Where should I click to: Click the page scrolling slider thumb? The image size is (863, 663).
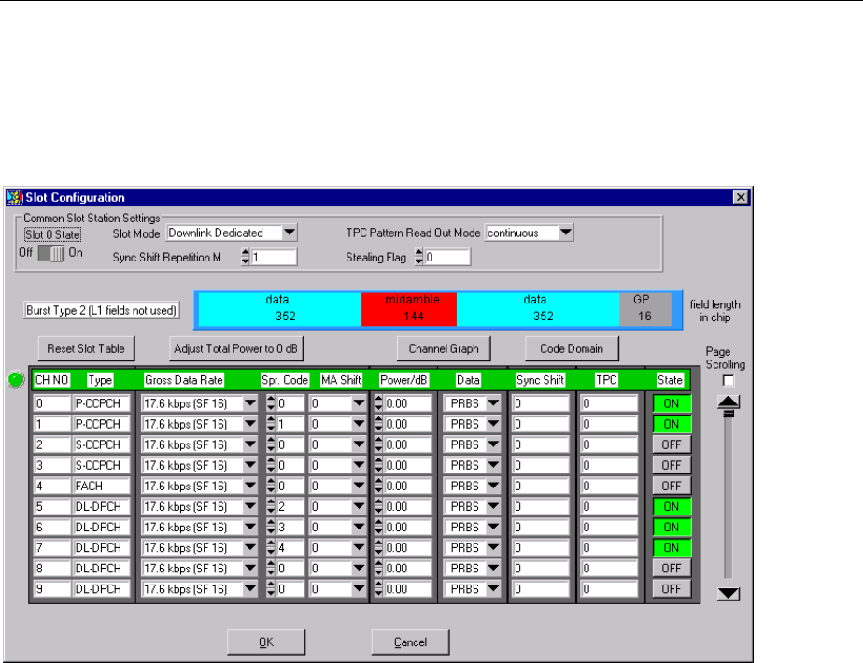pos(729,414)
